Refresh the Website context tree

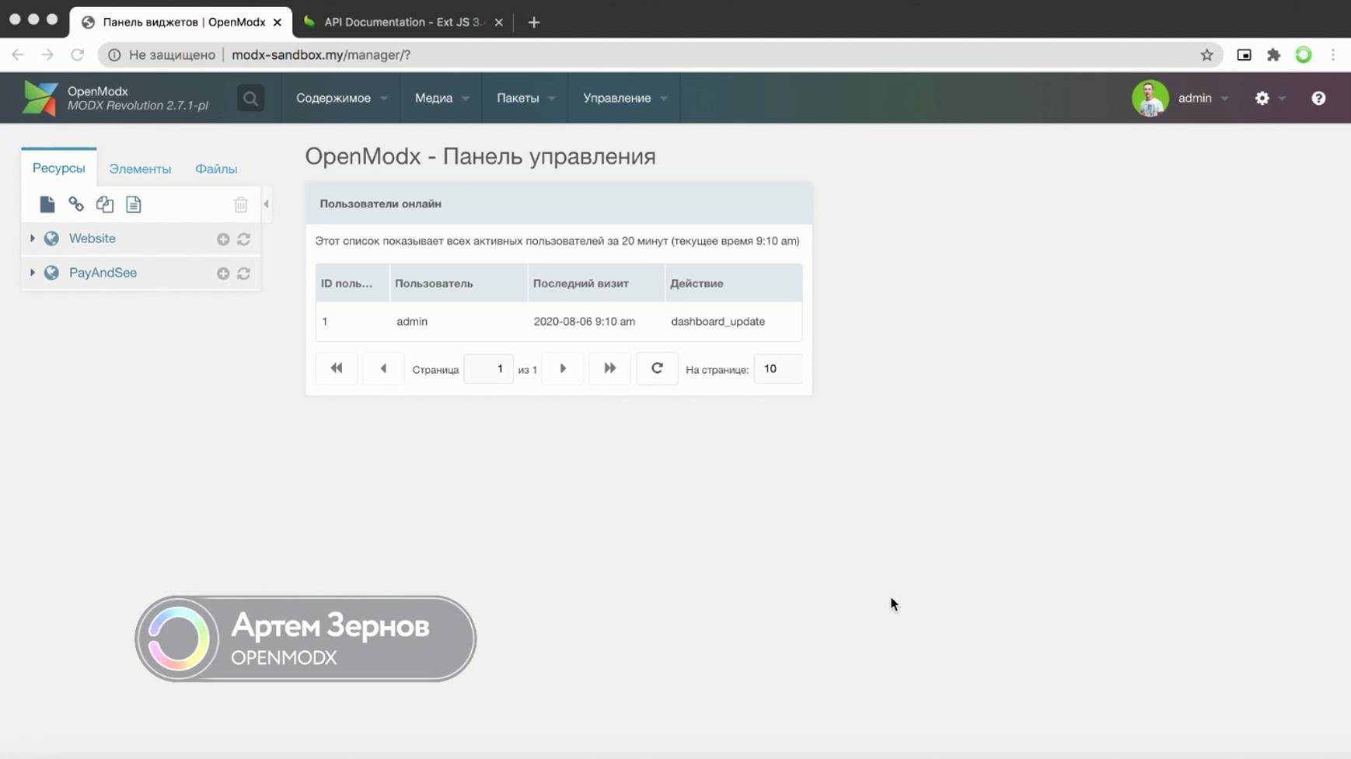[x=243, y=239]
